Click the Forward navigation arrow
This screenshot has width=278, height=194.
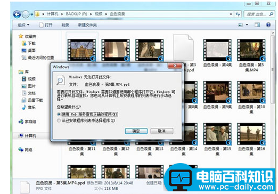pyautogui.click(x=26, y=14)
